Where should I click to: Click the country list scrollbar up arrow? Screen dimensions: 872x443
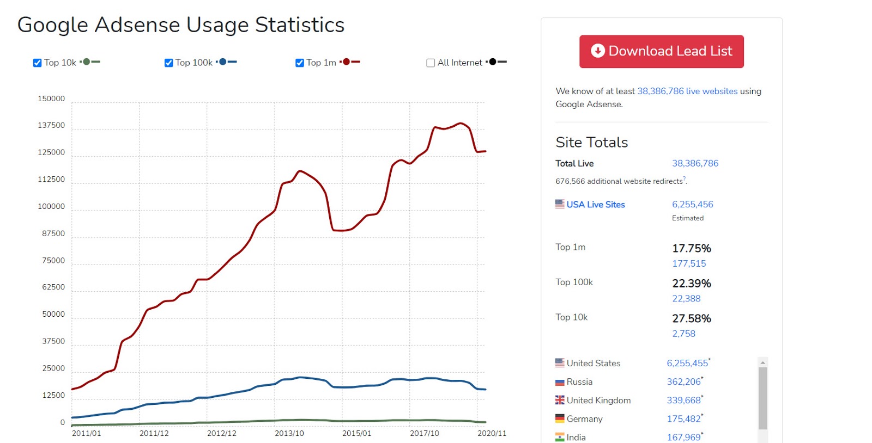(763, 362)
